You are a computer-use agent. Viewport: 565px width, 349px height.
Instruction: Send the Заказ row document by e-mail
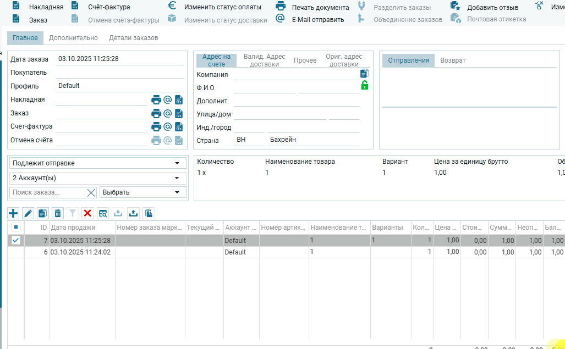point(168,113)
